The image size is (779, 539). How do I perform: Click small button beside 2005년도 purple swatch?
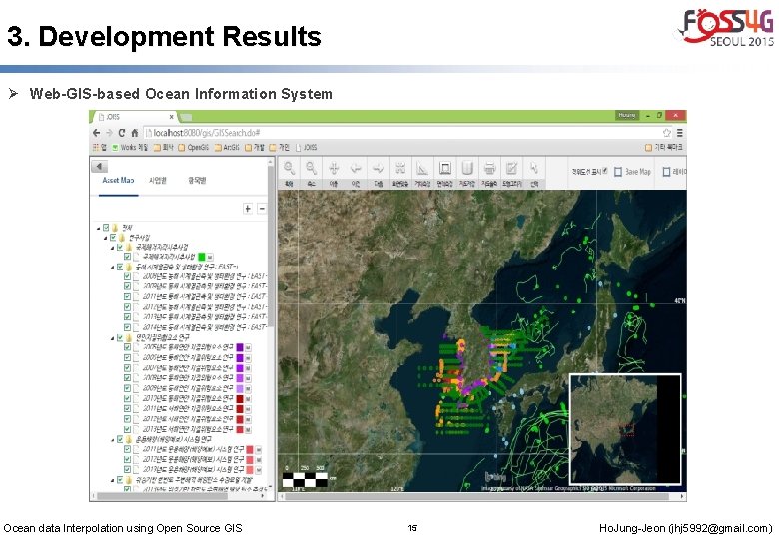click(x=248, y=347)
